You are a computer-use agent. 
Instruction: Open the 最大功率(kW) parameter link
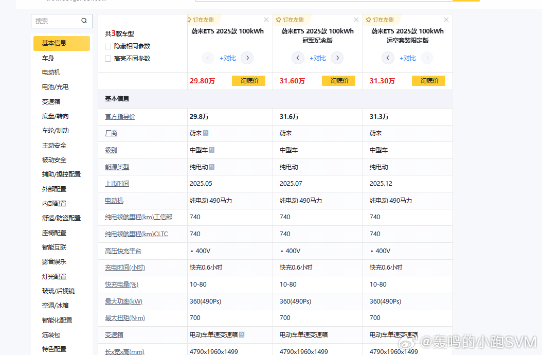[x=124, y=301]
